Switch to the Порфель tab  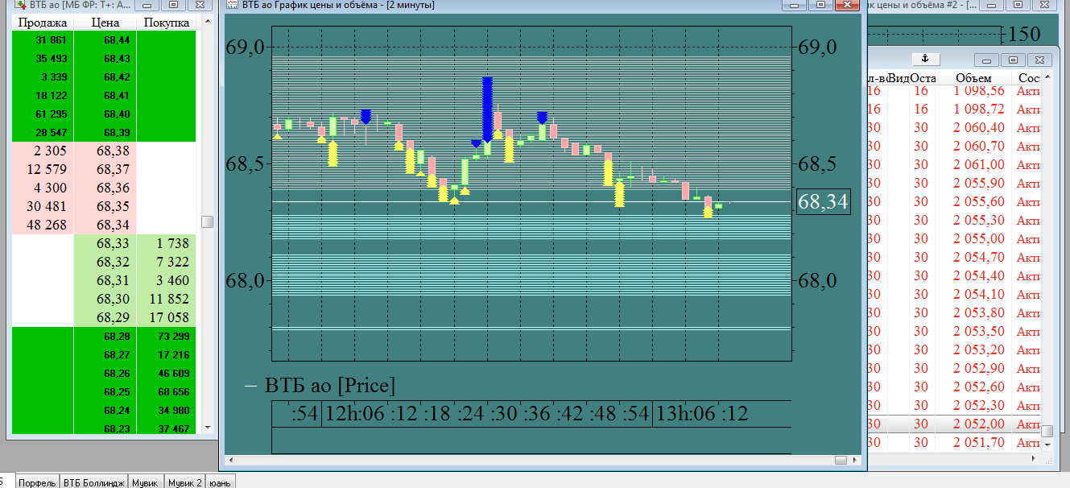pyautogui.click(x=37, y=482)
